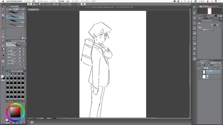The image size is (223, 125).
Task: Select the Gradient tool
Action: tap(3, 55)
